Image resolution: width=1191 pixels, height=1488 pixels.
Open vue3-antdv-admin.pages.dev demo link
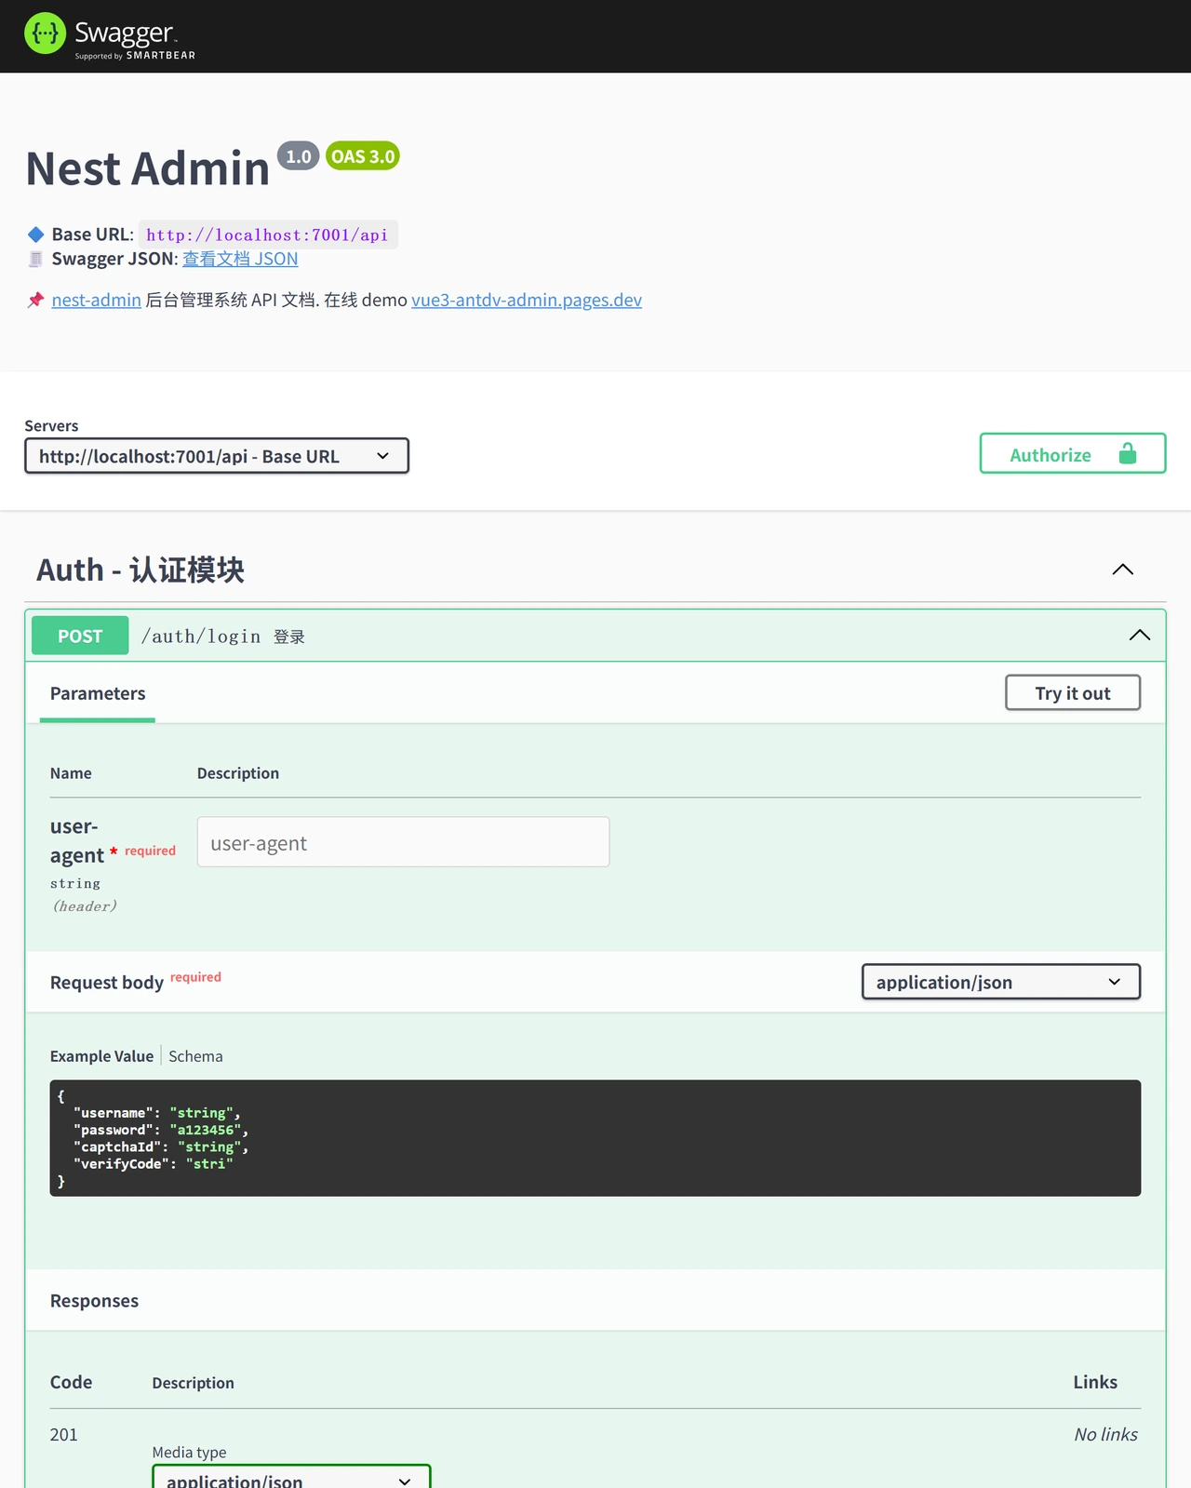527,300
